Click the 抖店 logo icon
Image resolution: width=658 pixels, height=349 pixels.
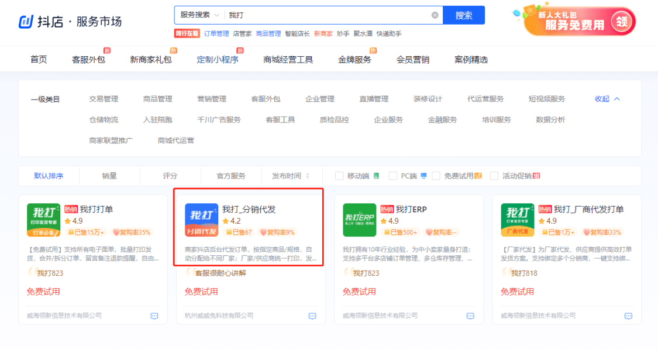pos(26,22)
